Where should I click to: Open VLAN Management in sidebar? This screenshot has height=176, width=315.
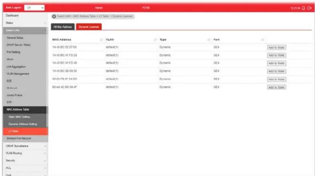click(18, 74)
